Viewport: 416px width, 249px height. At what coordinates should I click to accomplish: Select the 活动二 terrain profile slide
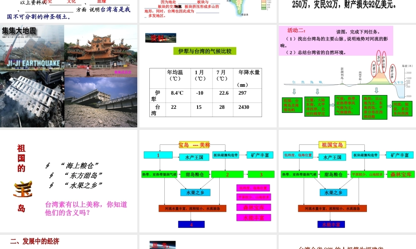tap(347, 76)
